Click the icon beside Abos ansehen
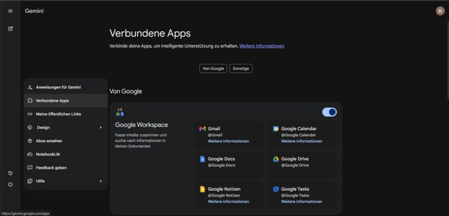Viewport: 449px width, 216px height. (30, 141)
